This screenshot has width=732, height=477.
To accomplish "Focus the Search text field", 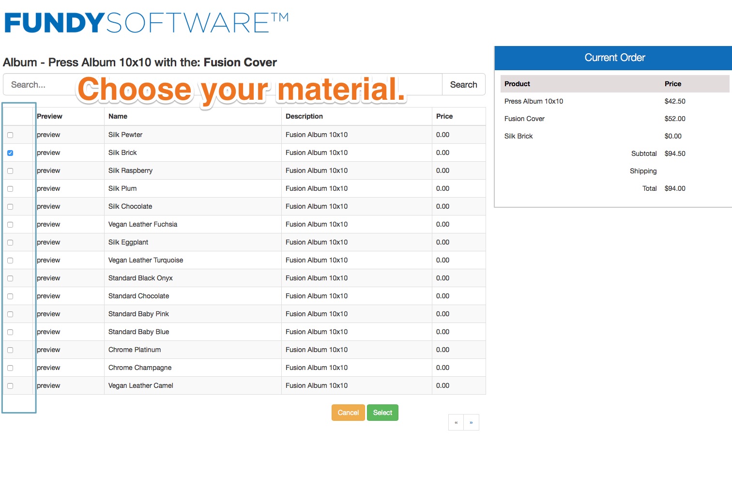I will pyautogui.click(x=223, y=85).
